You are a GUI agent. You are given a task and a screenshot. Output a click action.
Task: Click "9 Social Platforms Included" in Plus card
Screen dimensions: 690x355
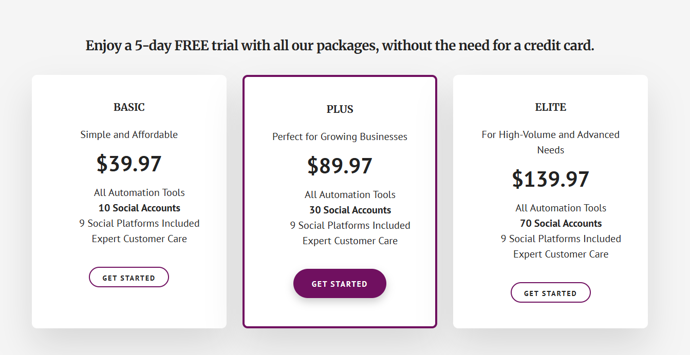(x=350, y=226)
